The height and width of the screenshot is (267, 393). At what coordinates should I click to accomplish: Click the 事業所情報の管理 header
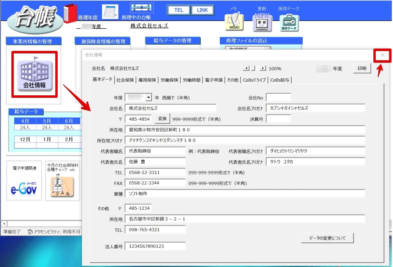(33, 42)
